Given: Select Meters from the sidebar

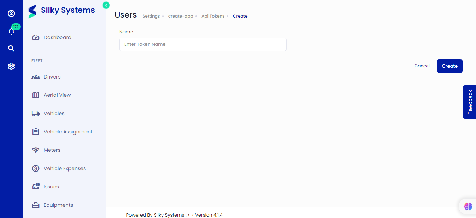Looking at the screenshot, I should 52,150.
